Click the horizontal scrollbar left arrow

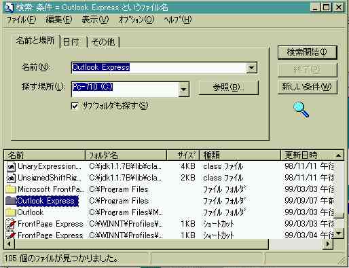[x=10, y=244]
